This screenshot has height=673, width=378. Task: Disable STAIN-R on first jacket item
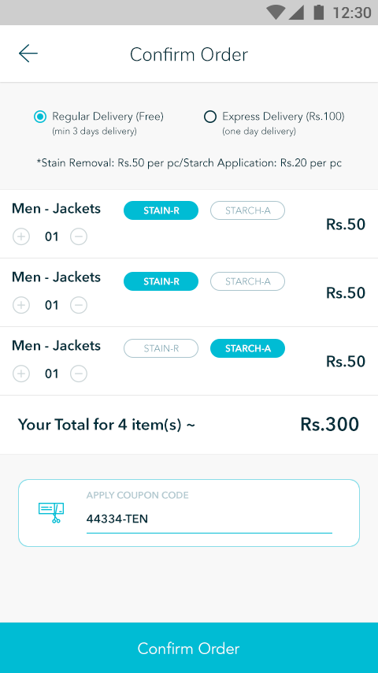[161, 210]
